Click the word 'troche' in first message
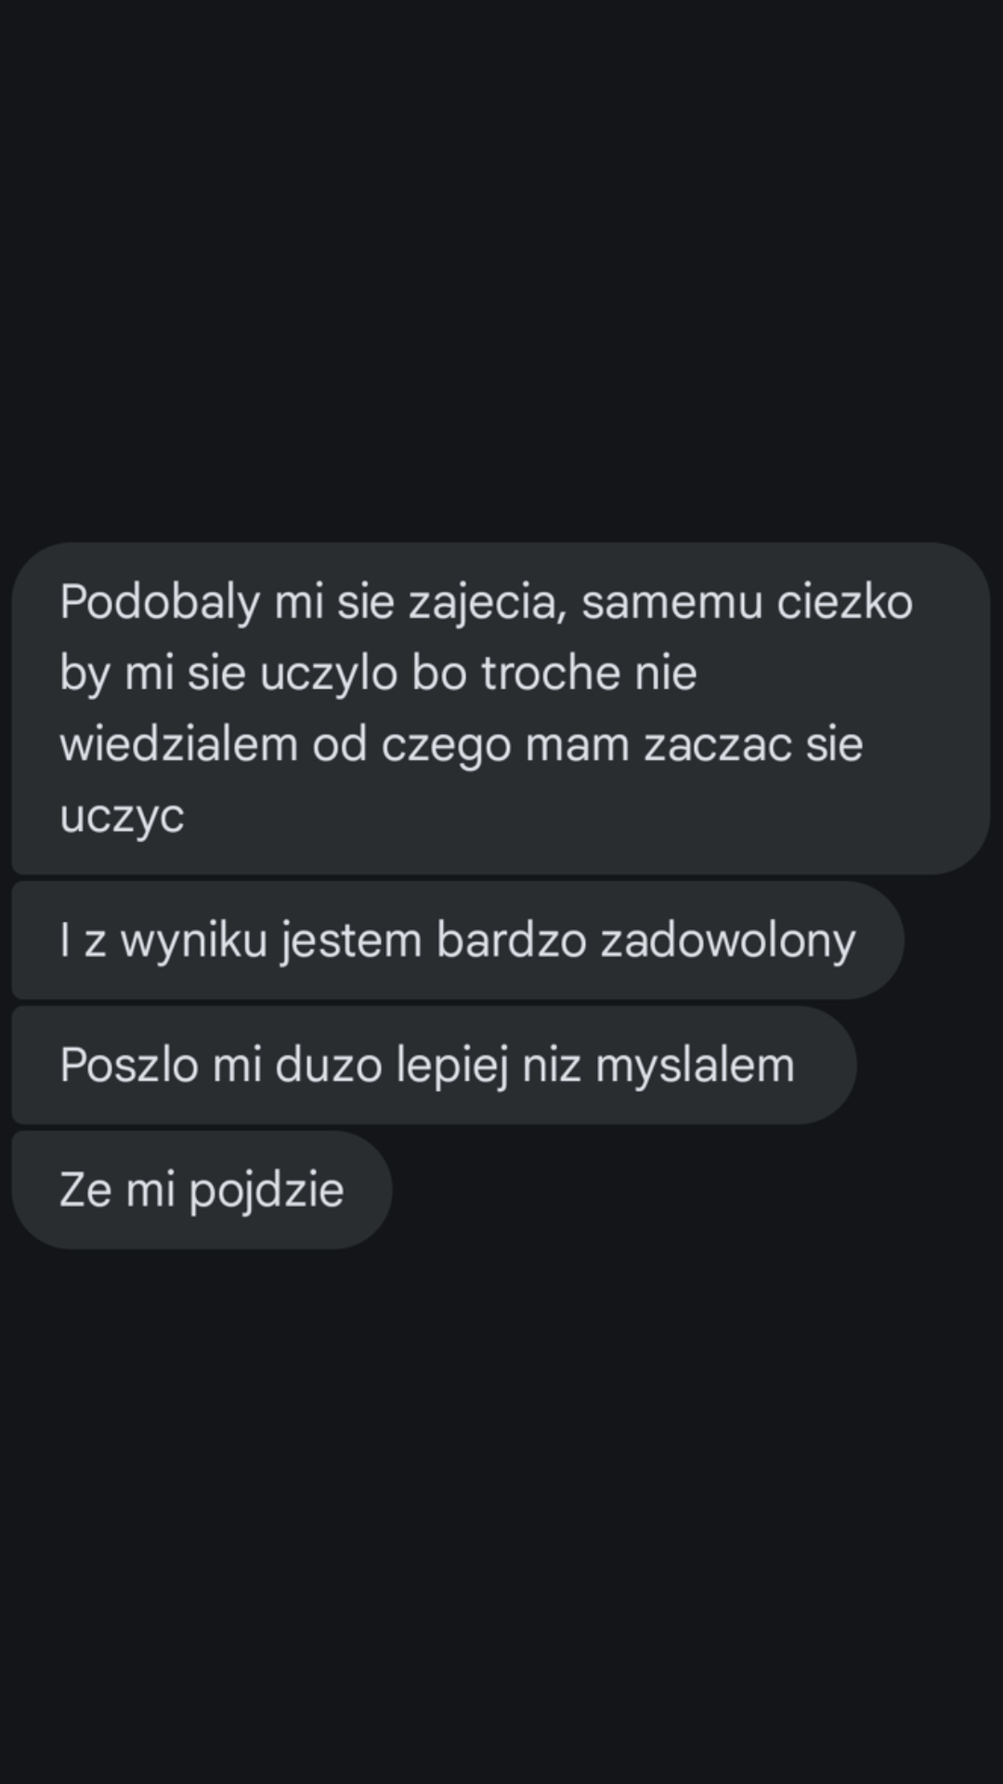 (x=551, y=674)
